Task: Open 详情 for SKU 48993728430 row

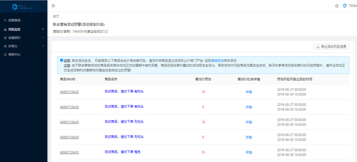Action: click(x=248, y=152)
